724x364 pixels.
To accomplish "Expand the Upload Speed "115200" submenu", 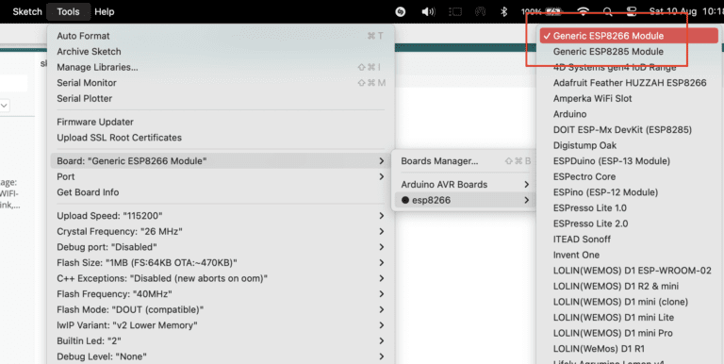I will point(221,216).
